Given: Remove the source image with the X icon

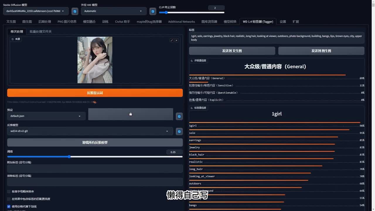Looking at the screenshot, I should coord(176,40).
